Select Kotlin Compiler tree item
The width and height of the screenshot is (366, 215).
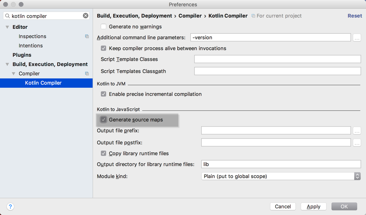coord(46,83)
